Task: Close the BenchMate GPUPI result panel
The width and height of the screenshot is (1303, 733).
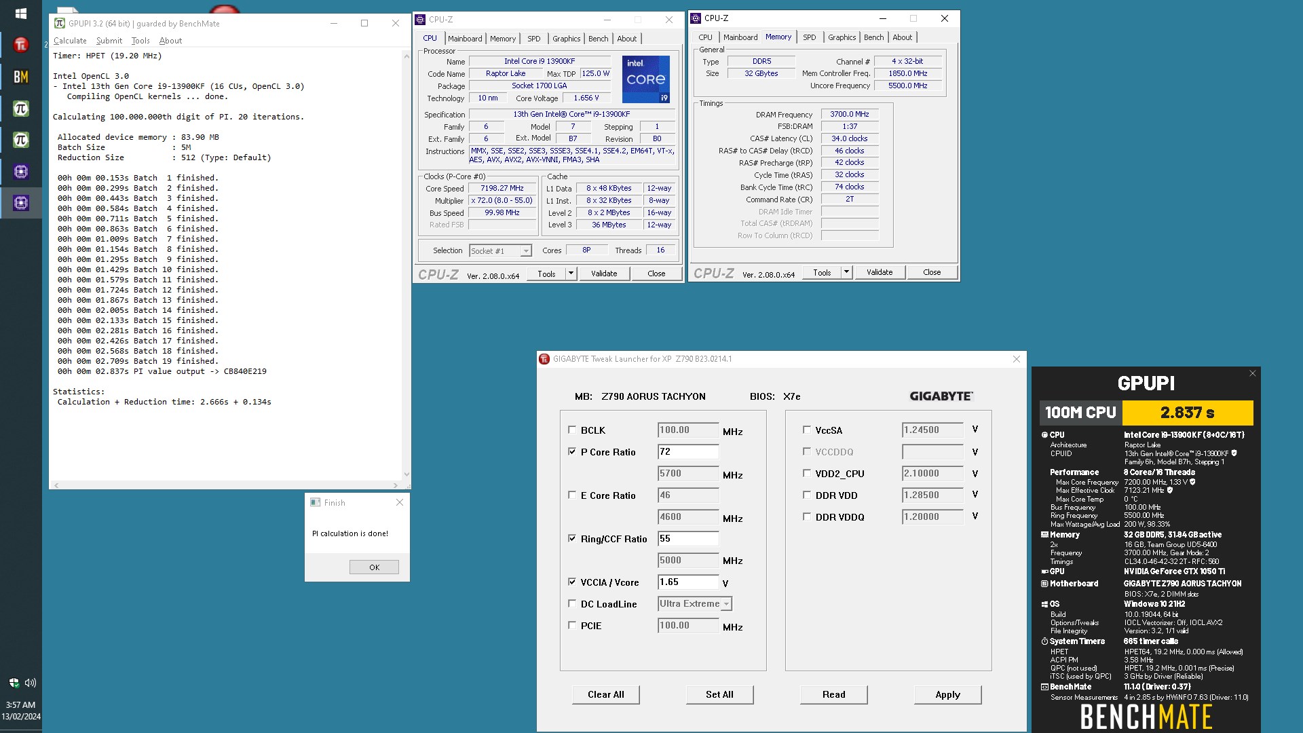Action: 1253,373
